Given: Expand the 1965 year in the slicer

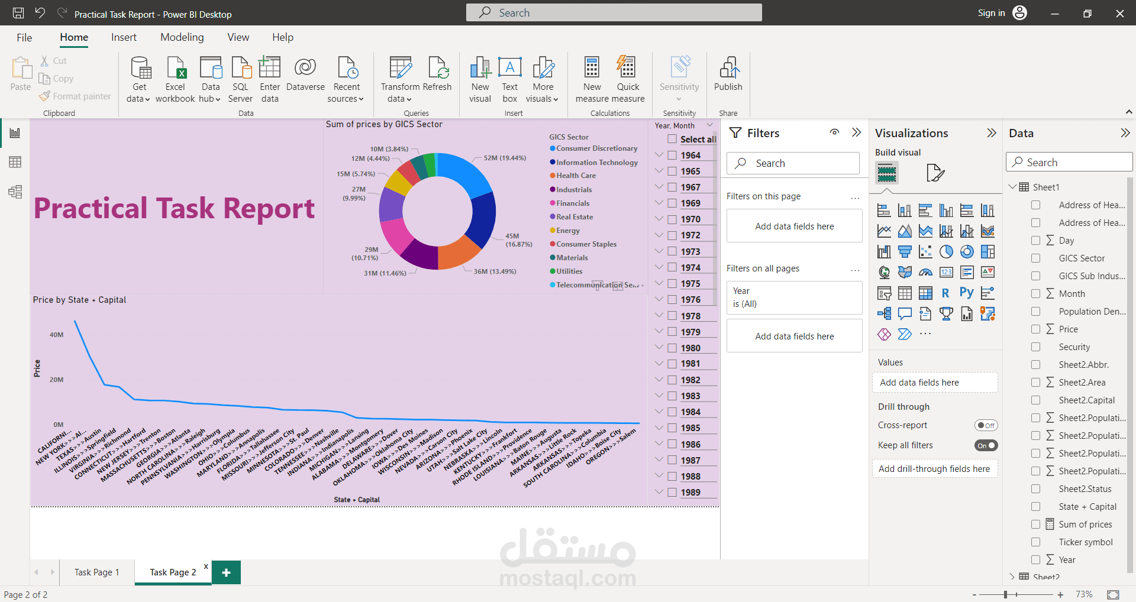Looking at the screenshot, I should pyautogui.click(x=659, y=170).
